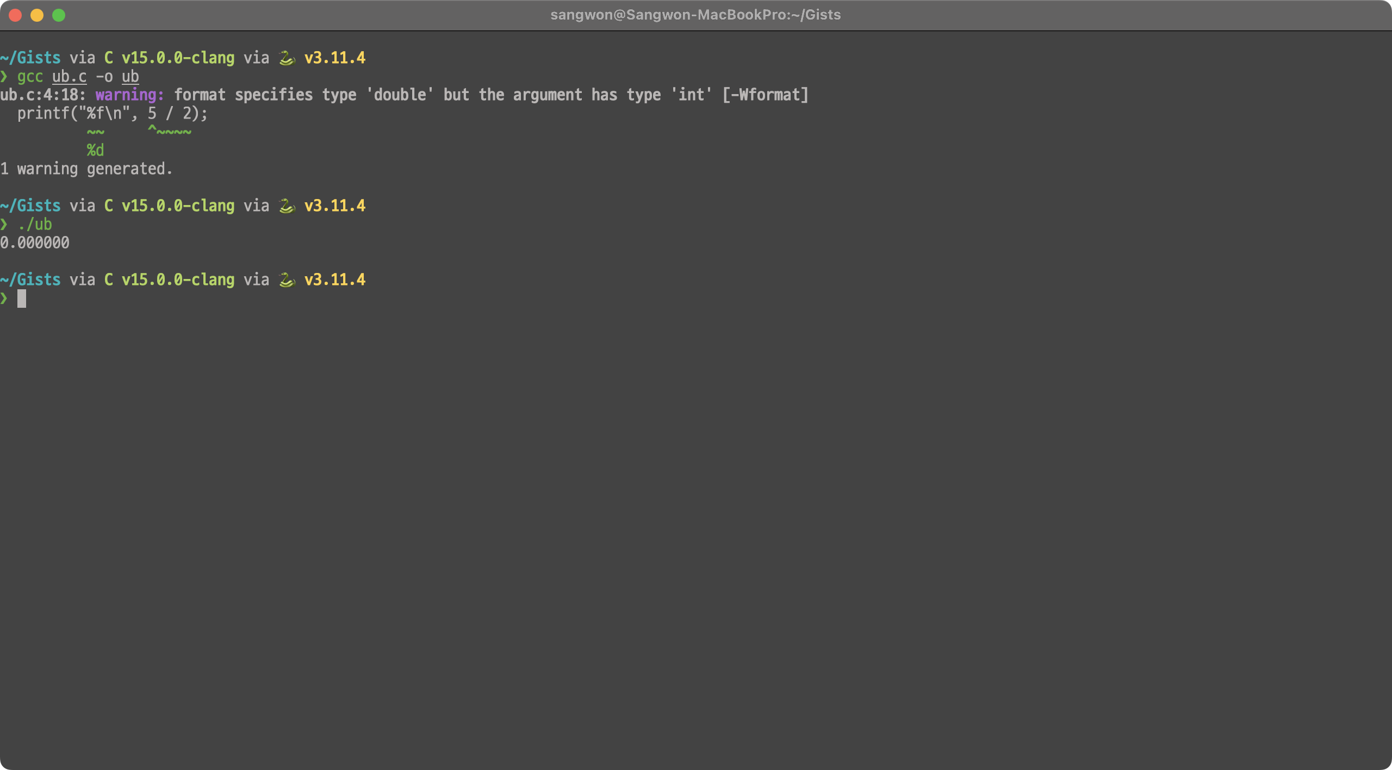This screenshot has height=770, width=1392.
Task: Click the ./ub command text
Action: [x=35, y=224]
